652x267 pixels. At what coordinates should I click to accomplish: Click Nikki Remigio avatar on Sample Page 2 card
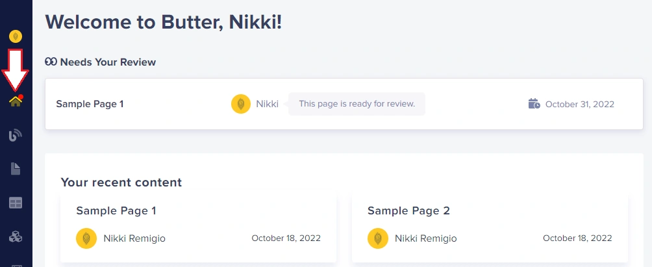[378, 238]
